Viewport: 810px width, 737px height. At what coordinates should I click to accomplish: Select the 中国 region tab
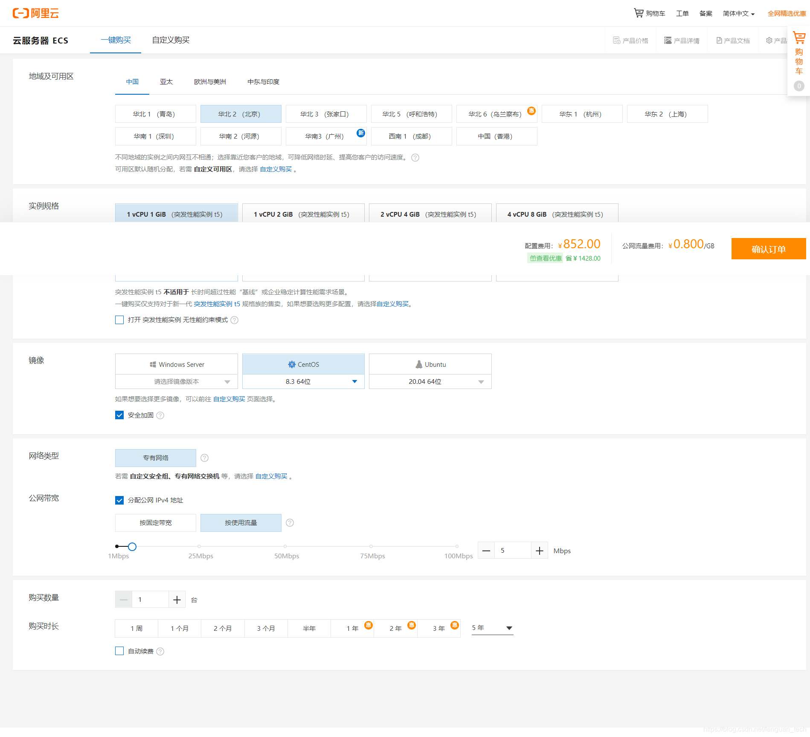point(132,82)
